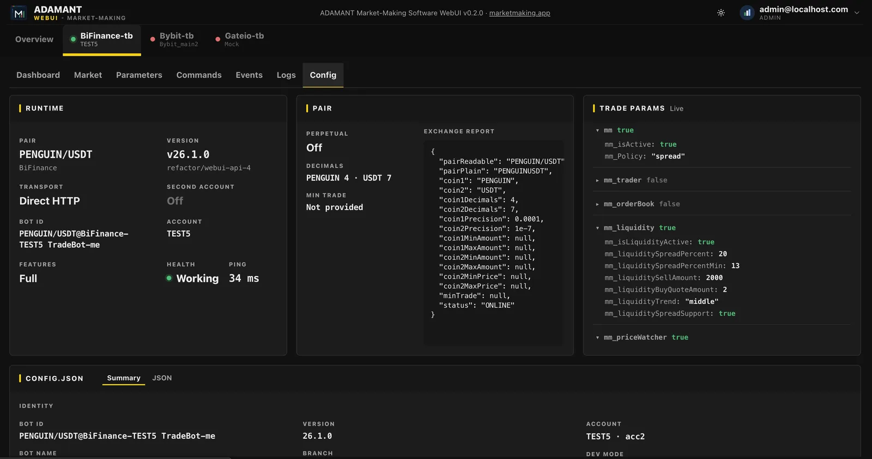This screenshot has height=459, width=872.
Task: Click mm_liquidityBuyQuoteAmount: 2 entry
Action: tap(665, 290)
